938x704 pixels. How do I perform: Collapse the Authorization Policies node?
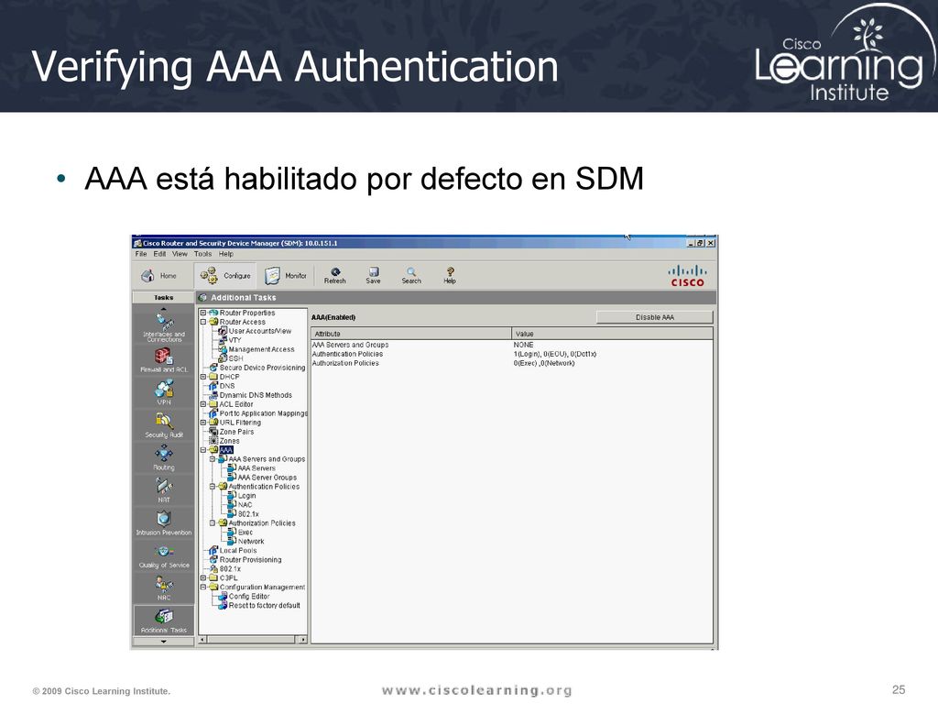[213, 522]
